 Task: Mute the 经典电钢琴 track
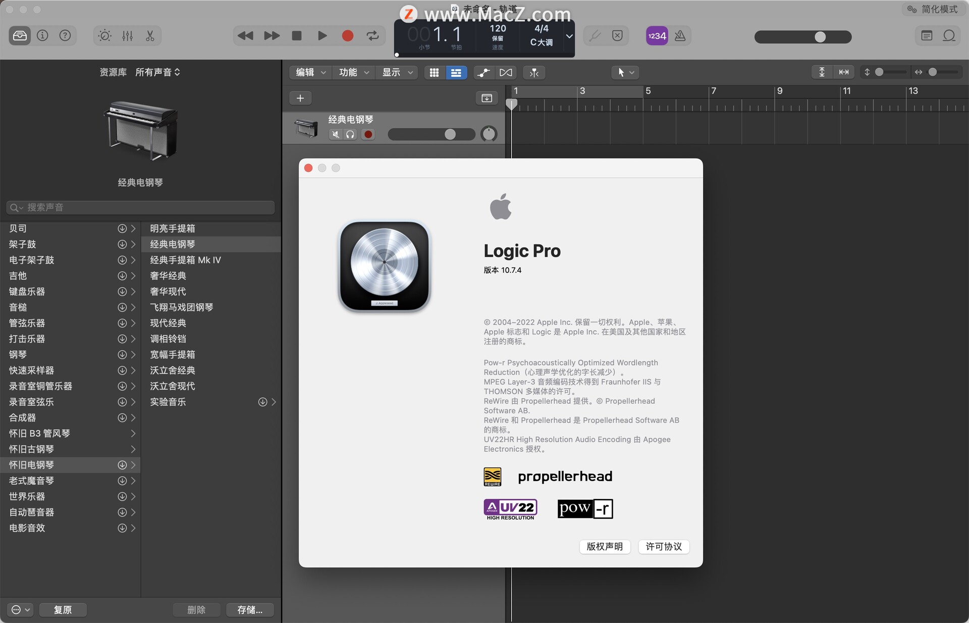click(x=335, y=134)
